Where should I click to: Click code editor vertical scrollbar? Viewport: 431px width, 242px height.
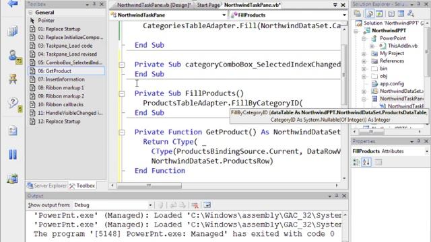pos(344,75)
